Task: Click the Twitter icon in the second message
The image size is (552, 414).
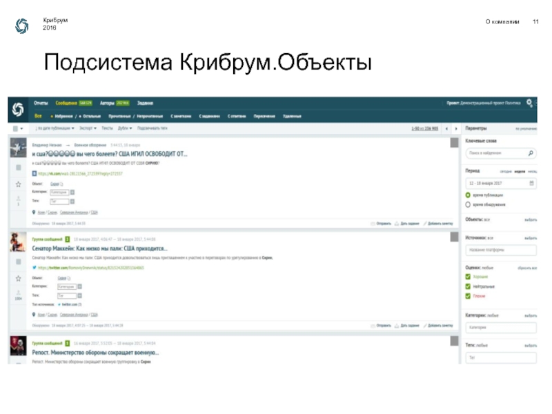Action: coord(34,267)
